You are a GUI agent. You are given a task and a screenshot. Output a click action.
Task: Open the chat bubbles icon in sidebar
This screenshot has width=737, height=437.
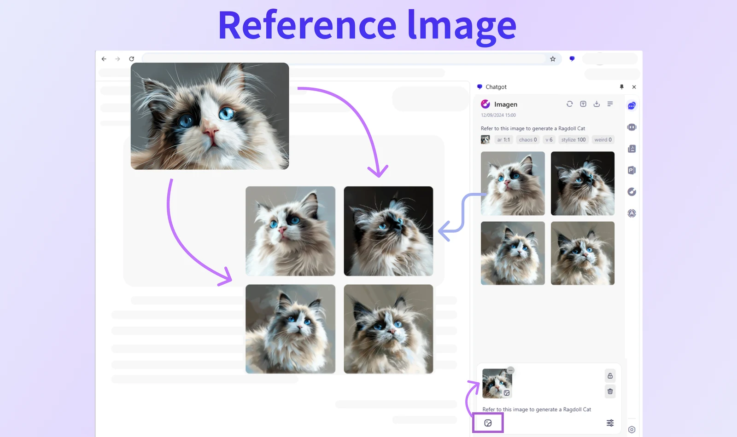pos(632,106)
